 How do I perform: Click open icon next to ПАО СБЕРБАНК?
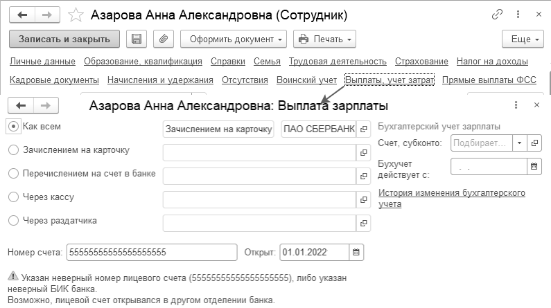coord(362,129)
